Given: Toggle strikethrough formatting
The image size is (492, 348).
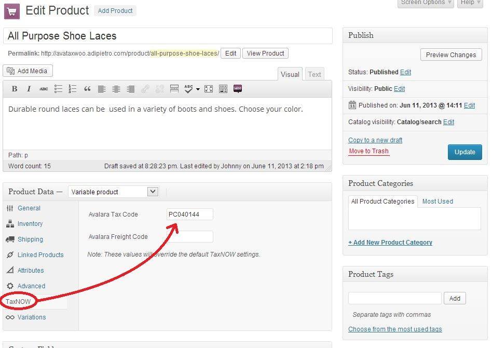Looking at the screenshot, I should (44, 89).
